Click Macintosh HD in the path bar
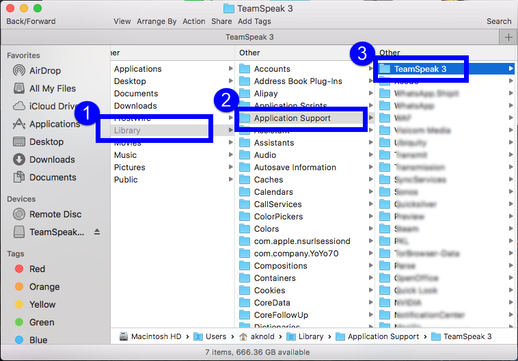 pos(150,336)
